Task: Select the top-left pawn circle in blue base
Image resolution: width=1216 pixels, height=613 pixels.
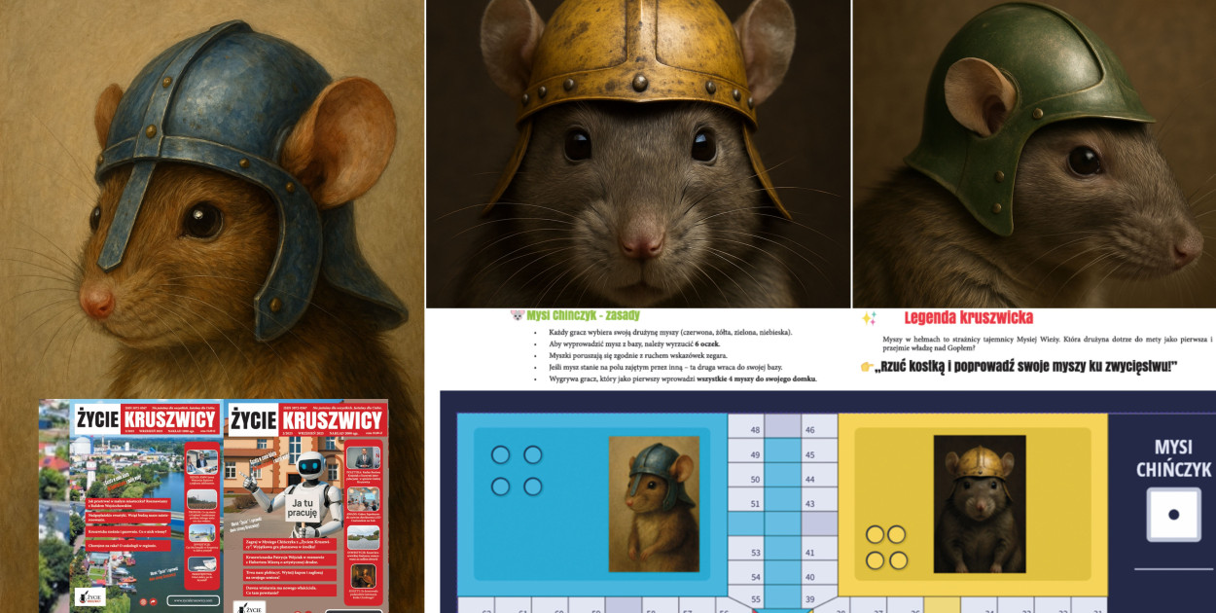Action: [x=500, y=455]
